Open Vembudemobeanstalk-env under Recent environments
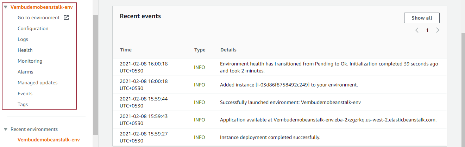The image size is (465, 147). pos(49,140)
